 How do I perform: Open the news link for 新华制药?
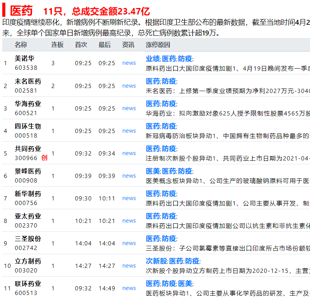129,199
